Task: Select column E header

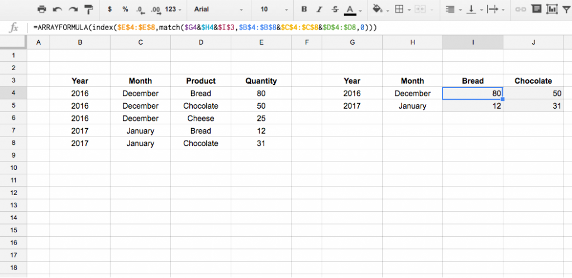Action: [x=261, y=43]
